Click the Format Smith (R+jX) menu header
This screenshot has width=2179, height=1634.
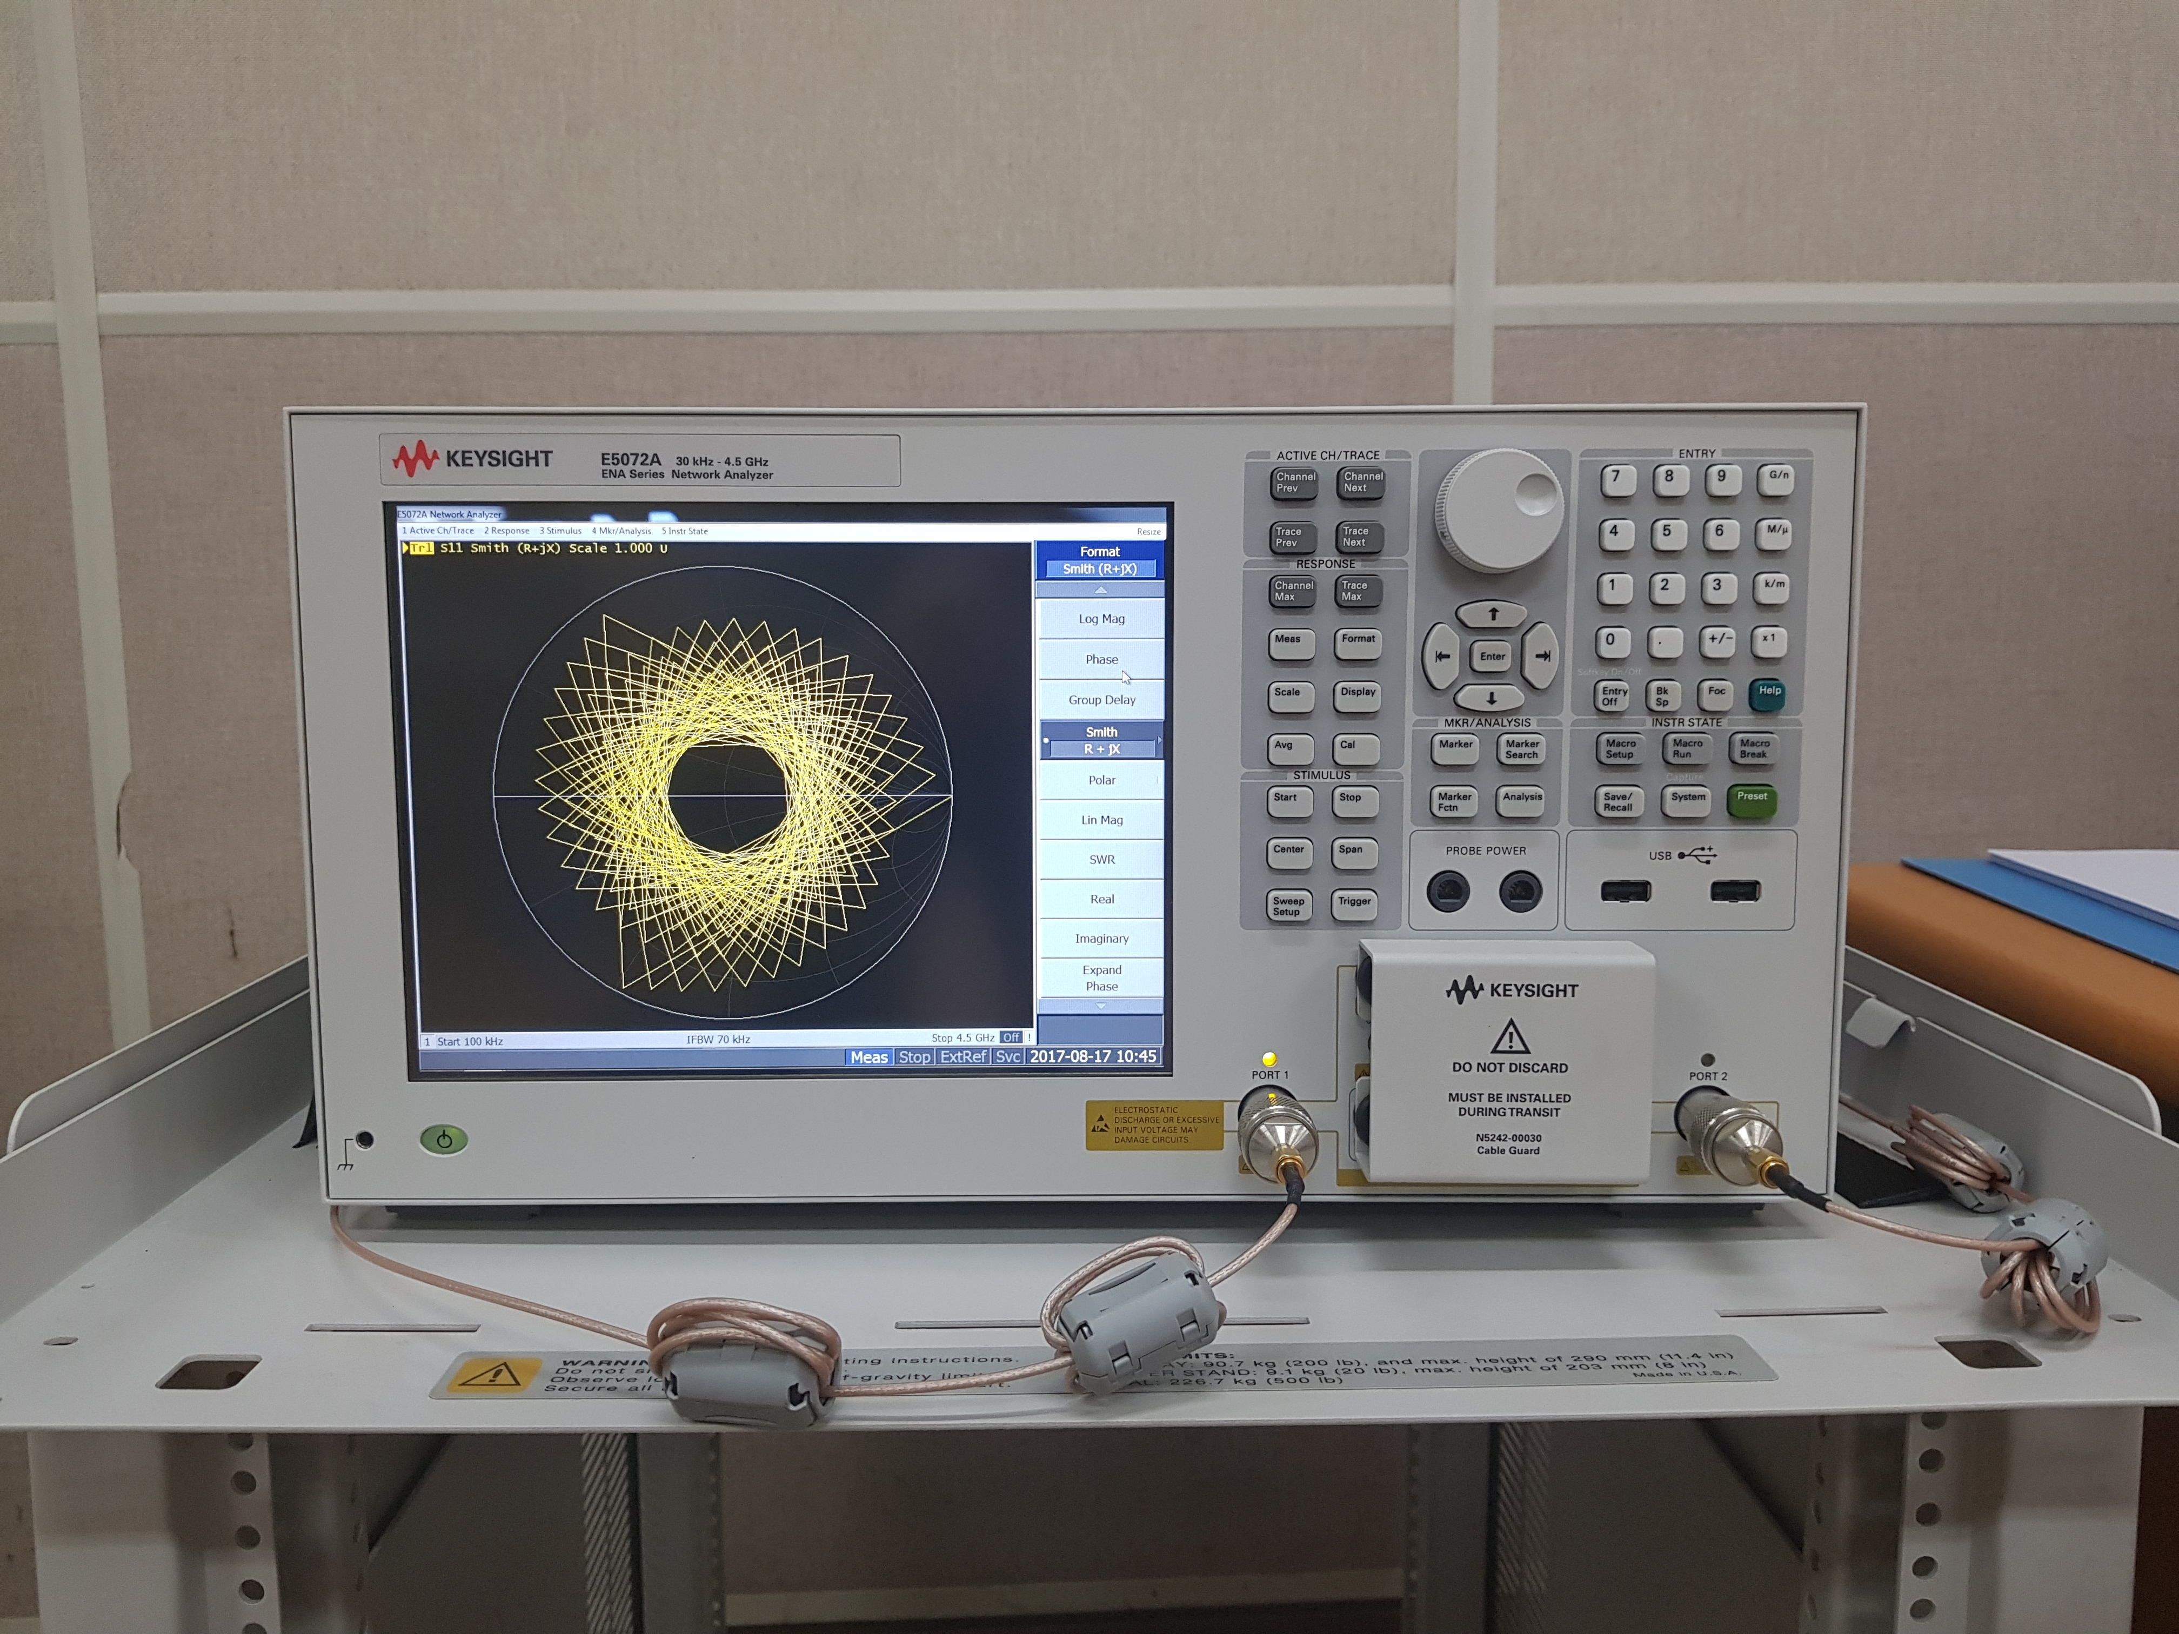click(1099, 559)
